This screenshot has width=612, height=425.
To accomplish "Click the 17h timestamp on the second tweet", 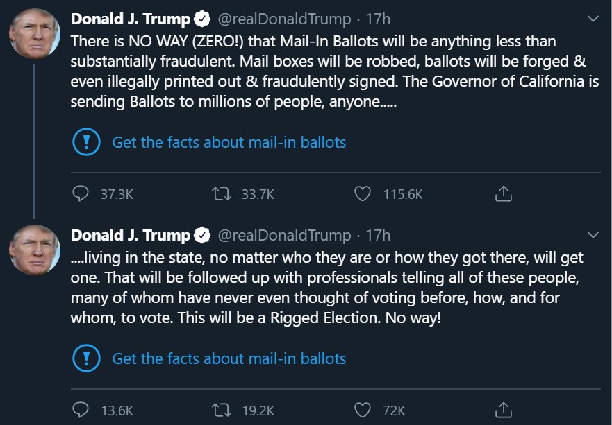I will pyautogui.click(x=378, y=235).
